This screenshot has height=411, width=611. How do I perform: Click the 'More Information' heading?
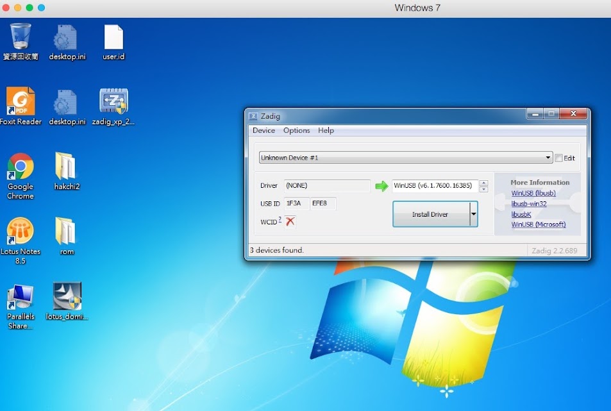coord(540,182)
